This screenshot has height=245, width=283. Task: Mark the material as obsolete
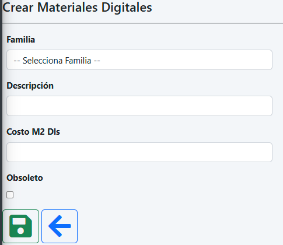10,195
